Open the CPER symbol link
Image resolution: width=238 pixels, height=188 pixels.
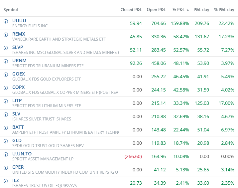pos(18,167)
